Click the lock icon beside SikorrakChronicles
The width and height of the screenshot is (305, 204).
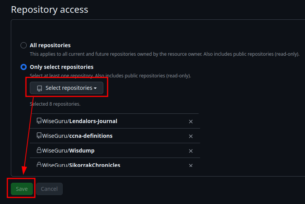tap(39, 165)
